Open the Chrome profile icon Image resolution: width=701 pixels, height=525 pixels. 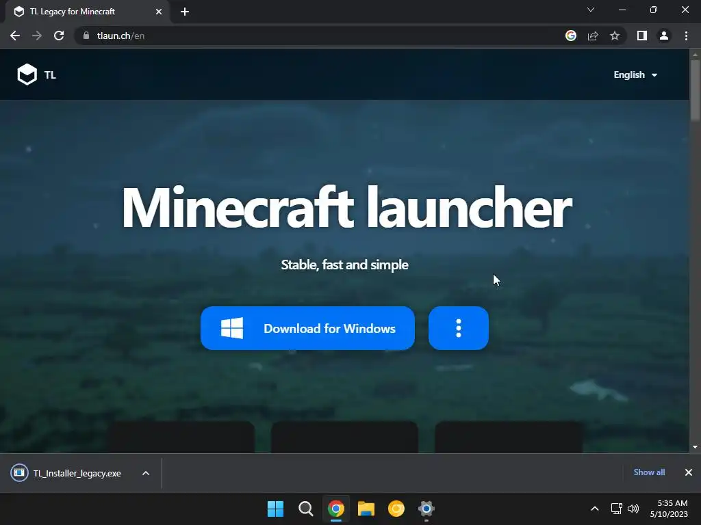(x=664, y=36)
